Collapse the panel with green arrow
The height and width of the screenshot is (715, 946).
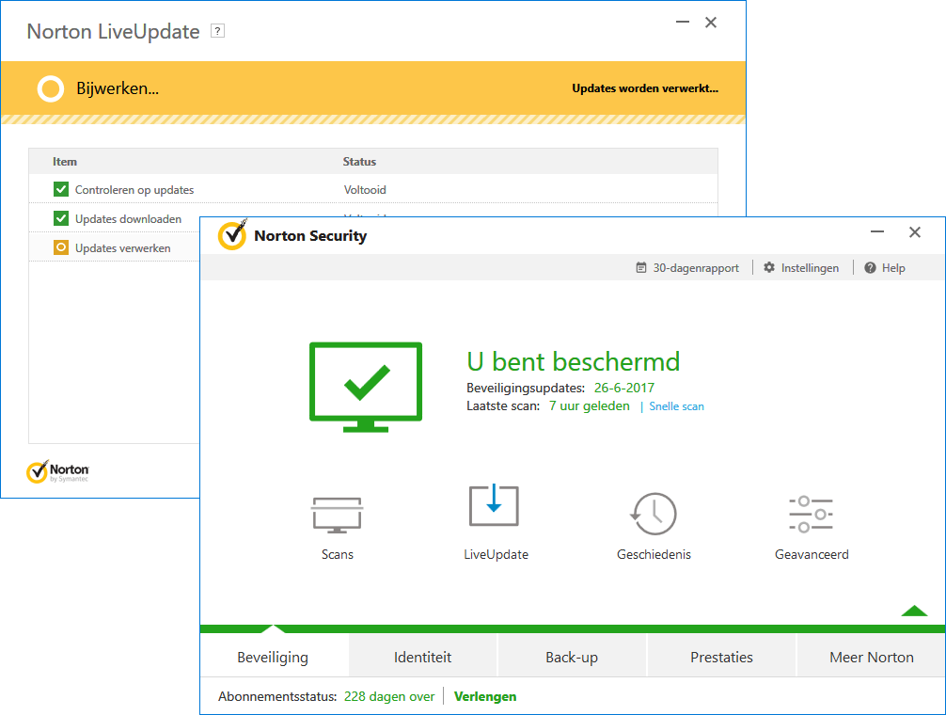click(914, 611)
